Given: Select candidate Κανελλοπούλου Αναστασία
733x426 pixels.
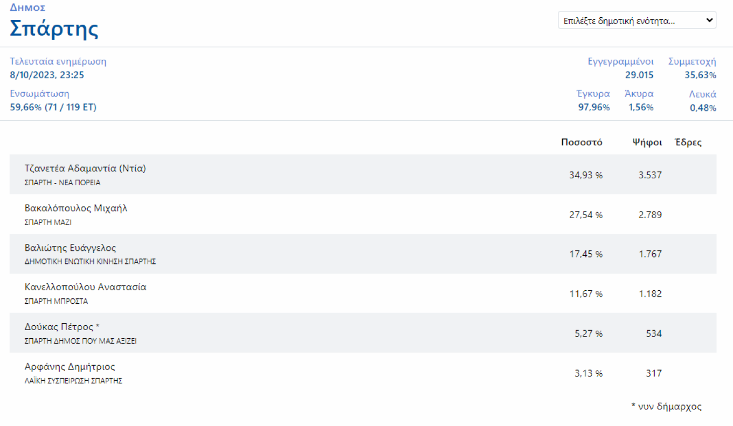Looking at the screenshot, I should pyautogui.click(x=85, y=287).
